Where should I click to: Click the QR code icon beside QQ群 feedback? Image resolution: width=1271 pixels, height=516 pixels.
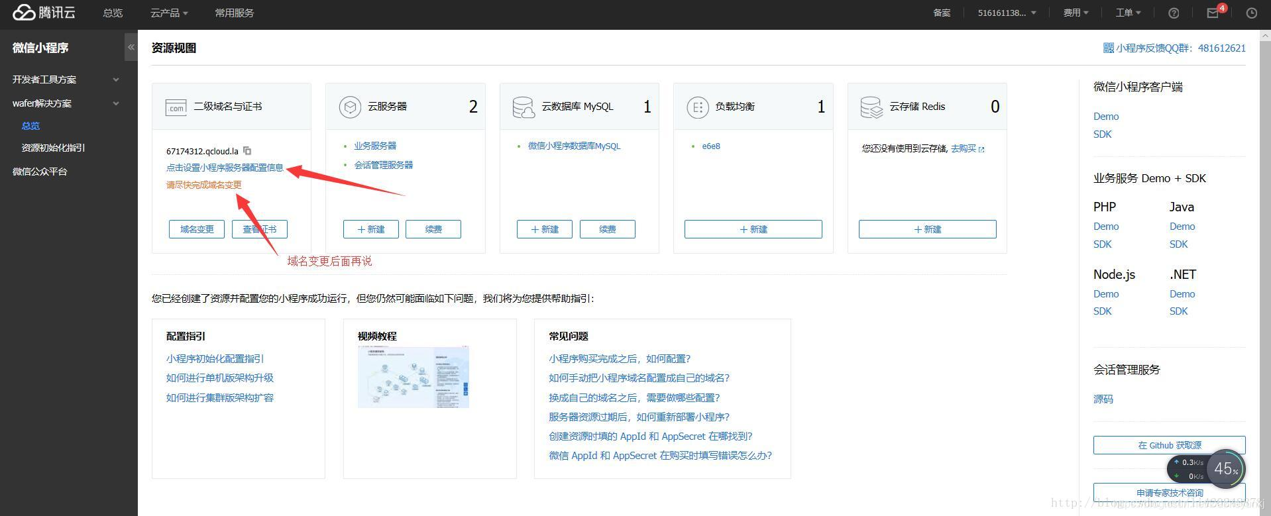tap(1108, 48)
